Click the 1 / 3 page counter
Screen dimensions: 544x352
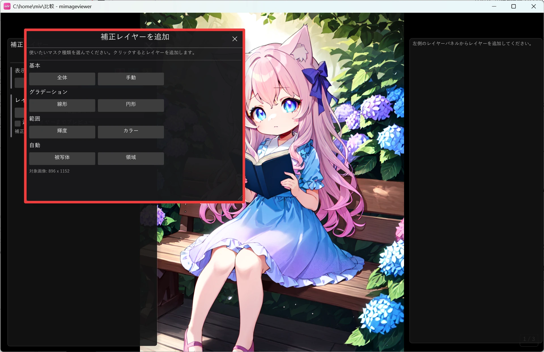[x=529, y=339]
